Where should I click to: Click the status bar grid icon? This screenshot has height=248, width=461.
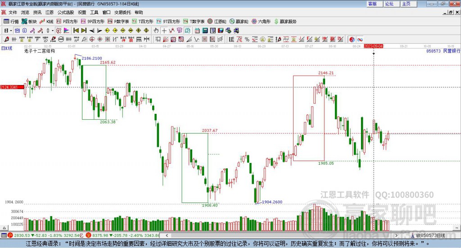pyautogui.click(x=4, y=235)
